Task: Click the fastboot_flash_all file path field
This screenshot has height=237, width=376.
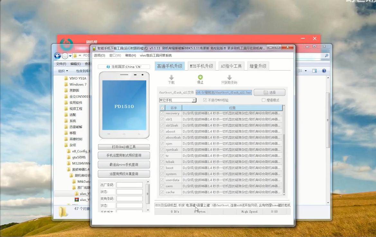Action: pyautogui.click(x=224, y=92)
